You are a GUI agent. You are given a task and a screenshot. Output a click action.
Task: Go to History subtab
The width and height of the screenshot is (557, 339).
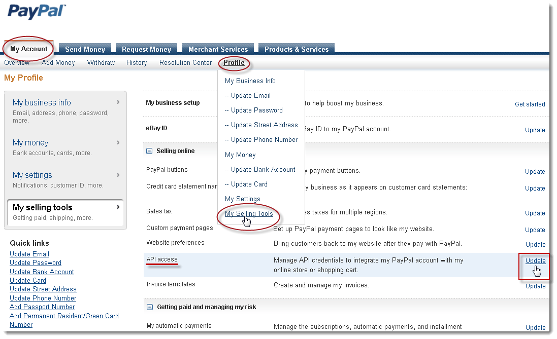[137, 63]
